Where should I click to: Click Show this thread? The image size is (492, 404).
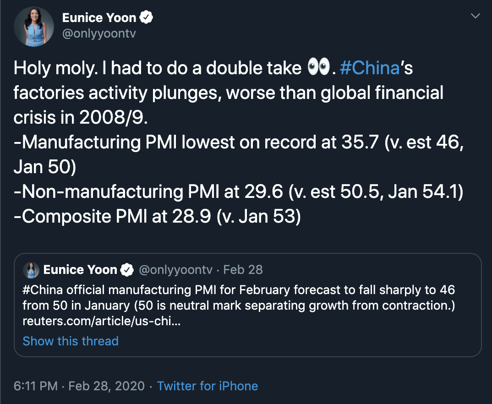click(x=71, y=341)
